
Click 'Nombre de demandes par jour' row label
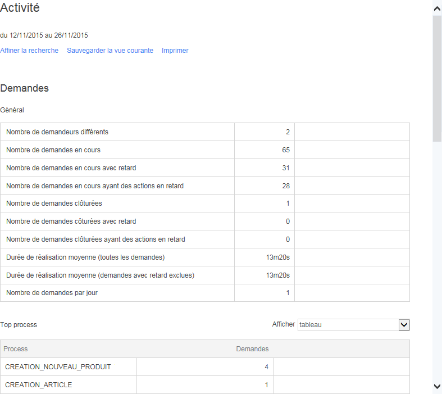52,293
